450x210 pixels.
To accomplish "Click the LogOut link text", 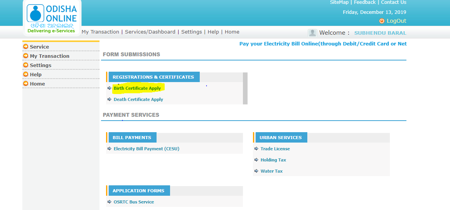I will pos(396,21).
